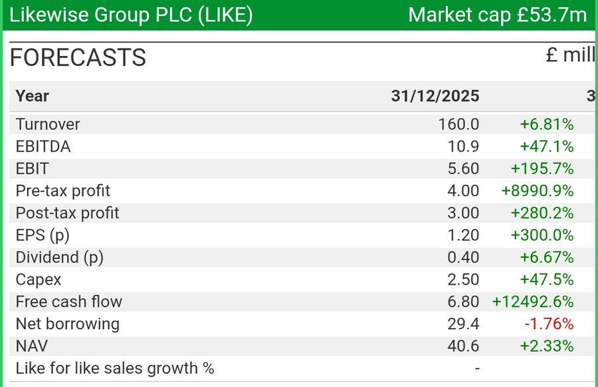The width and height of the screenshot is (598, 387).
Task: Select the Net borrowing -1.76% red figure
Action: coord(549,324)
